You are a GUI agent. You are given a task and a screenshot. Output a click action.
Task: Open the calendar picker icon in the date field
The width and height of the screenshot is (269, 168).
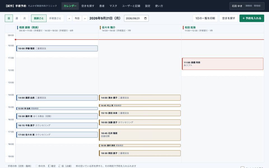[145, 18]
